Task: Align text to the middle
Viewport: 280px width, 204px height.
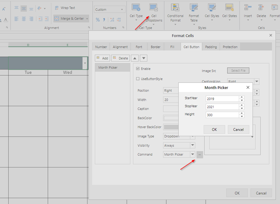Action: 24,8
